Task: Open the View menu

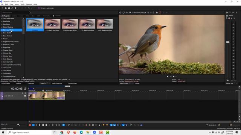Action: (11, 4)
